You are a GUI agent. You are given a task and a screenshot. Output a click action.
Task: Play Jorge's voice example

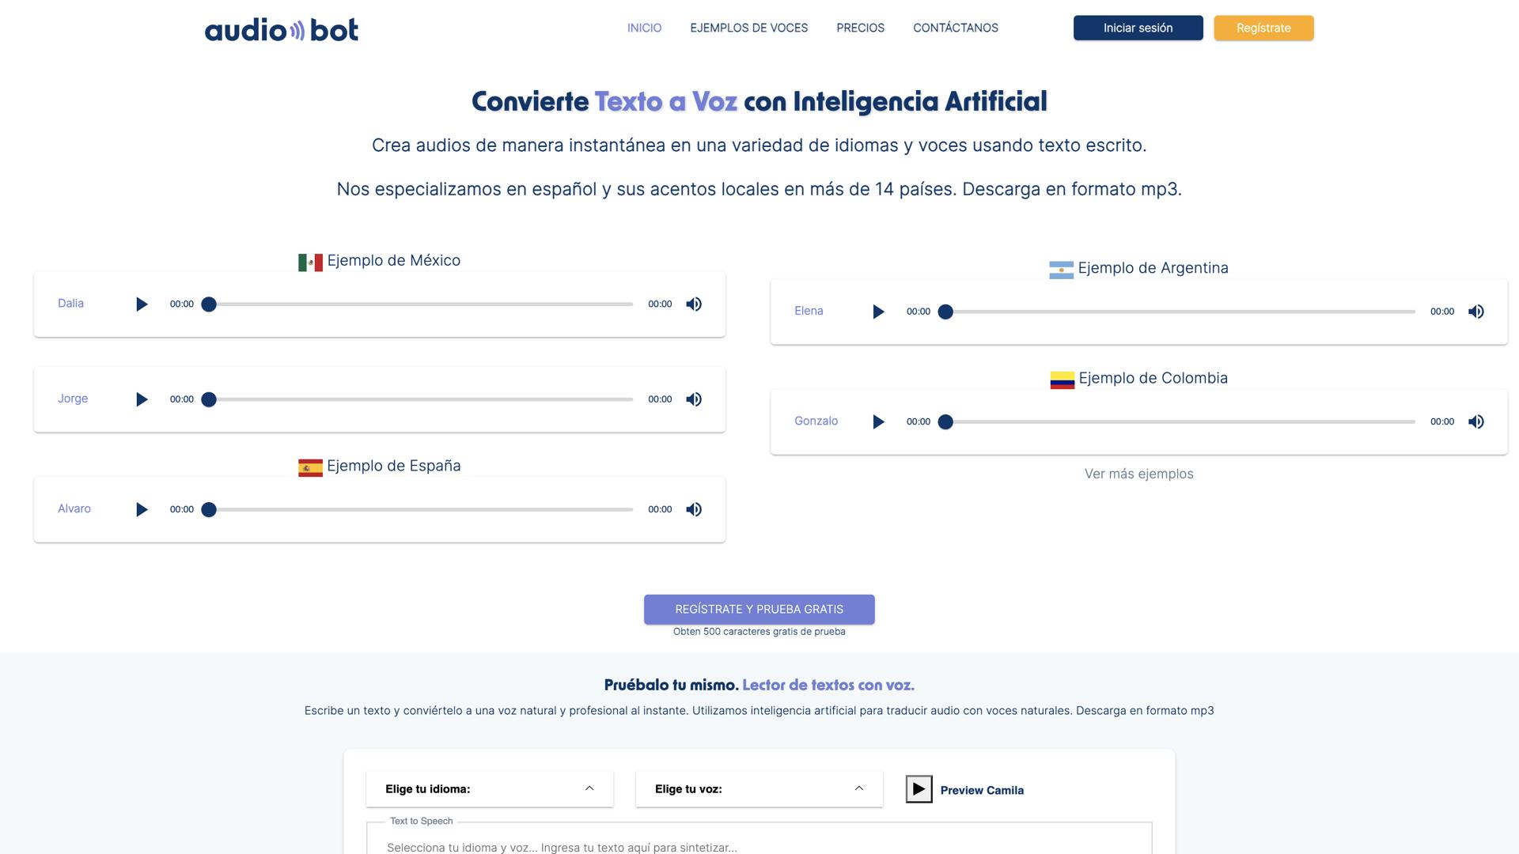point(142,399)
